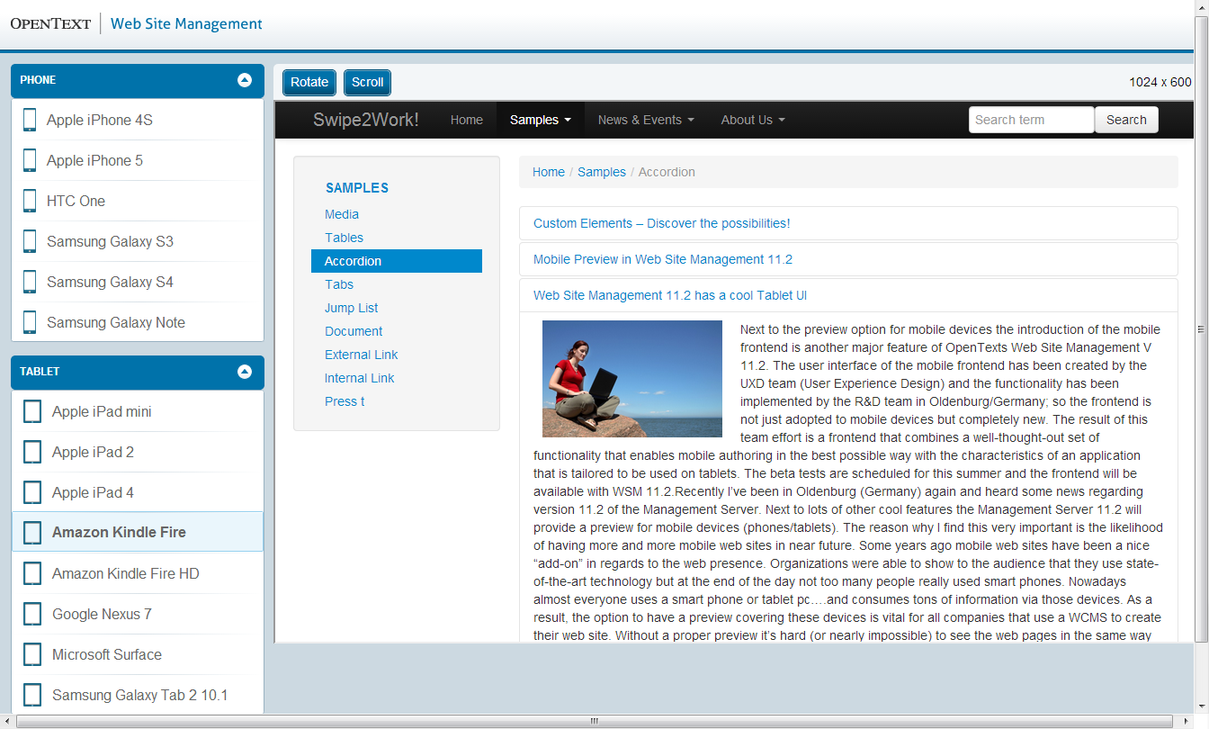Open Jump List in the Samples sidebar
The height and width of the screenshot is (729, 1209).
351,308
